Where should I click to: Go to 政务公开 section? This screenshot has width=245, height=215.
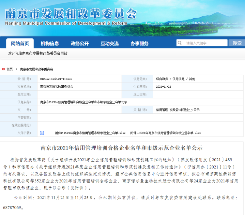click(x=80, y=44)
